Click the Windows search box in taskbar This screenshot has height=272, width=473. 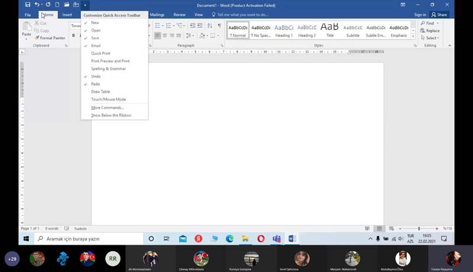[89, 238]
